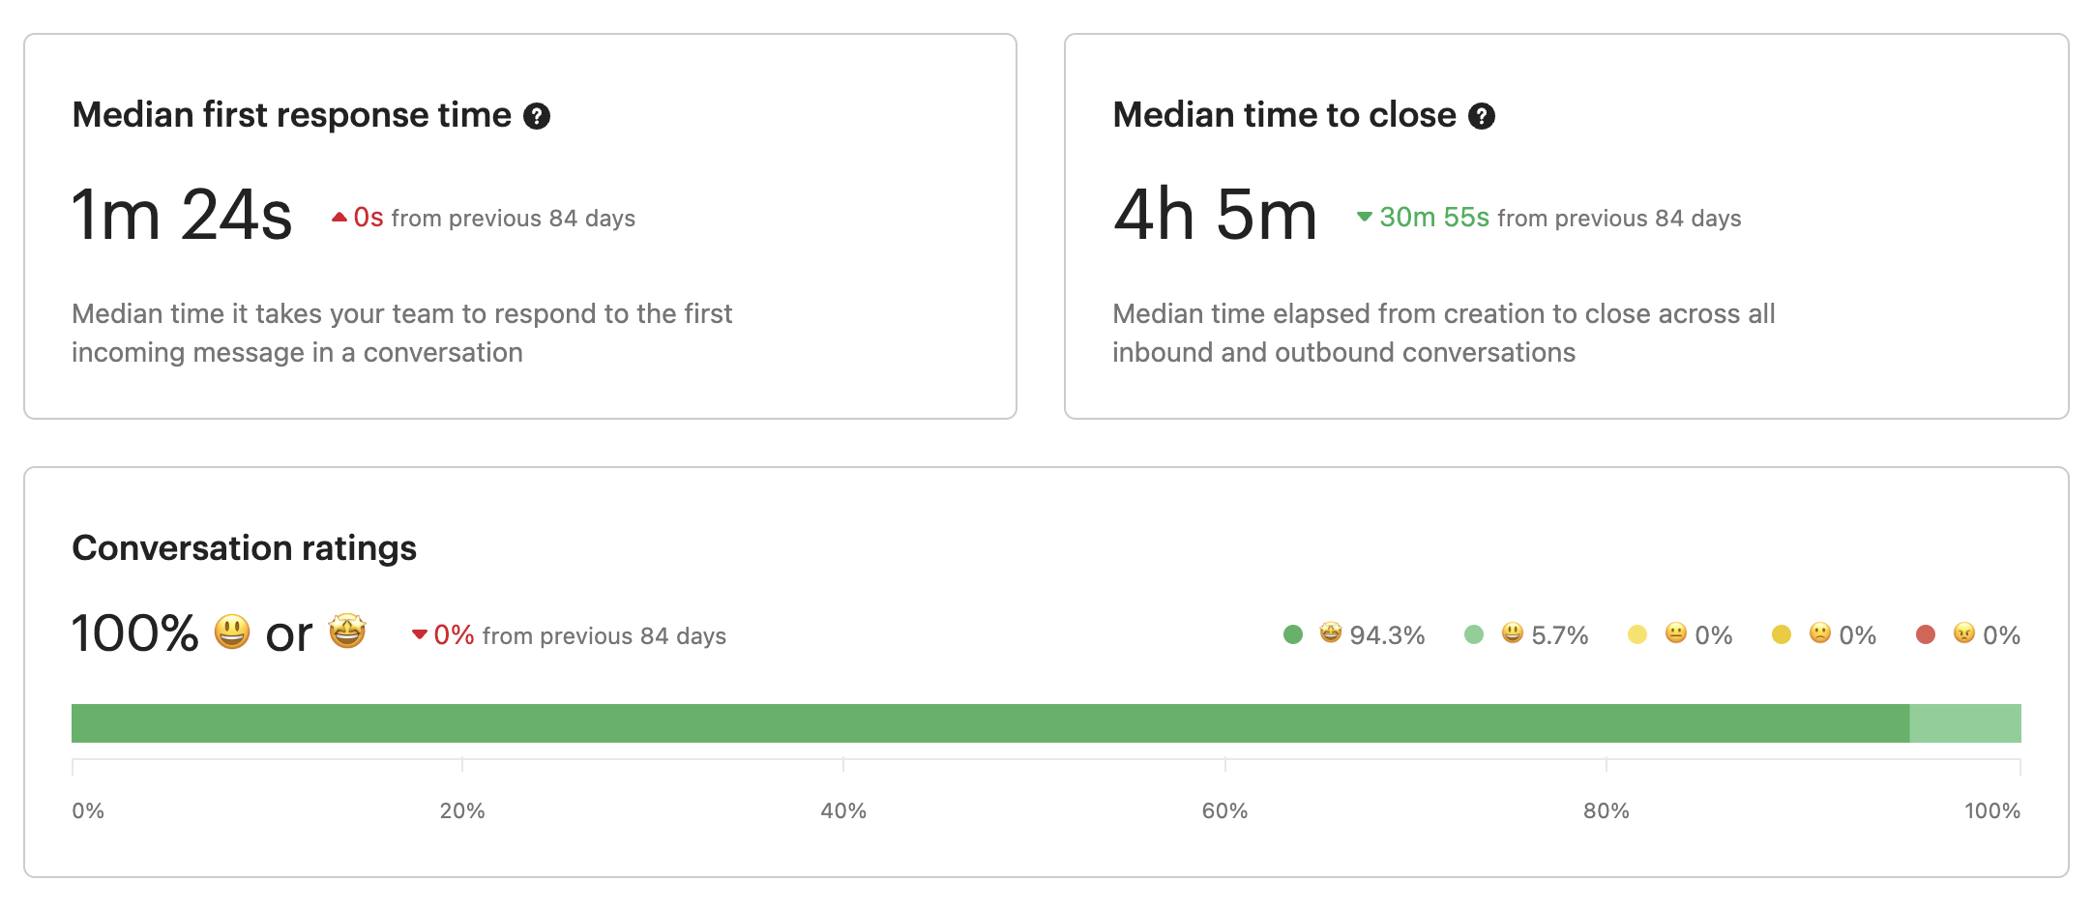Click help icon beside Median time to close
Image resolution: width=2093 pixels, height=911 pixels.
(1481, 117)
